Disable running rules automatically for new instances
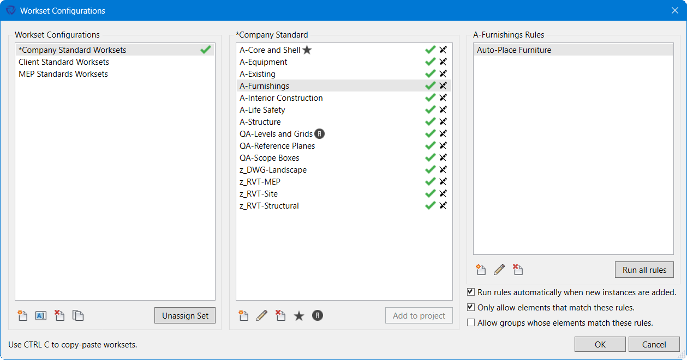This screenshot has height=360, width=687. coord(471,292)
